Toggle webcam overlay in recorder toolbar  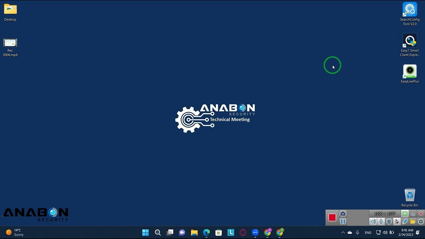pyautogui.click(x=389, y=222)
